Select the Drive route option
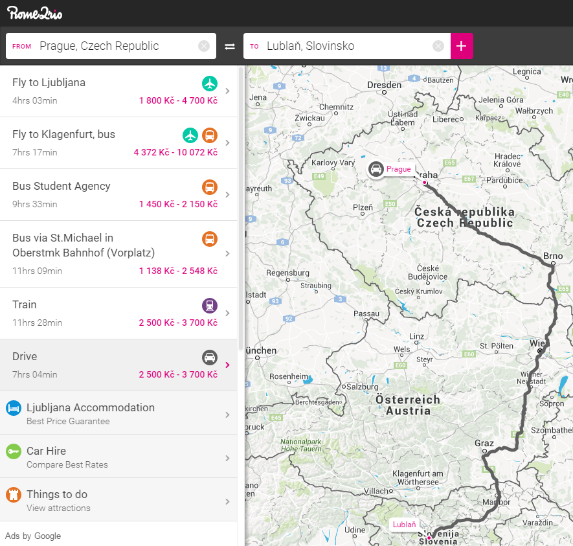The width and height of the screenshot is (573, 546). coord(97,365)
